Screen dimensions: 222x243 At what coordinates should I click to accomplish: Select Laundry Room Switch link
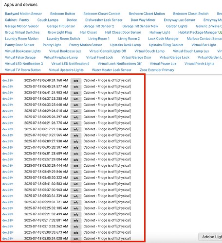click(63, 39)
